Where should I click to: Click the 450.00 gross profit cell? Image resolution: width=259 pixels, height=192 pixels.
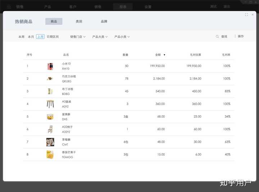pos(196,91)
